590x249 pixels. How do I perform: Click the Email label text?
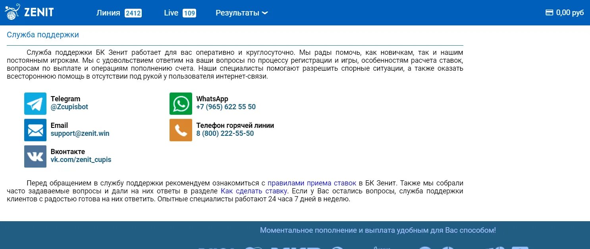(59, 125)
